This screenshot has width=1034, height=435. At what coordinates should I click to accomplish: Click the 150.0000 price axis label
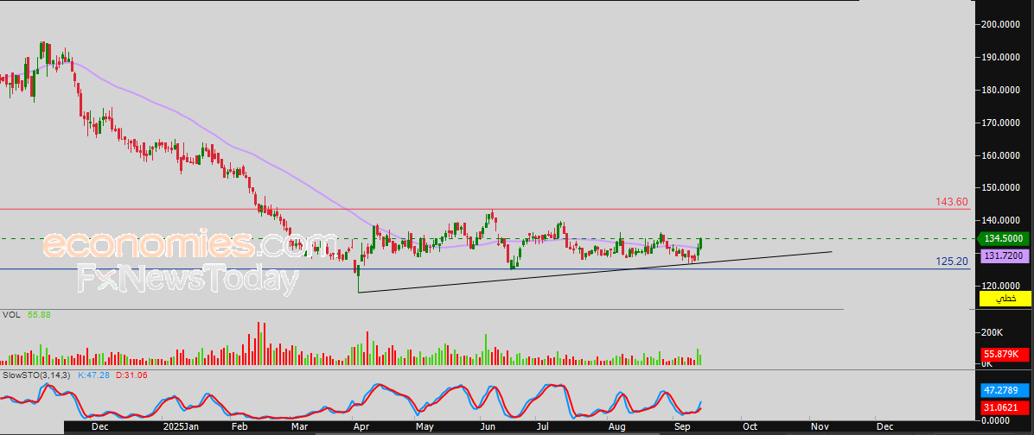point(1002,187)
